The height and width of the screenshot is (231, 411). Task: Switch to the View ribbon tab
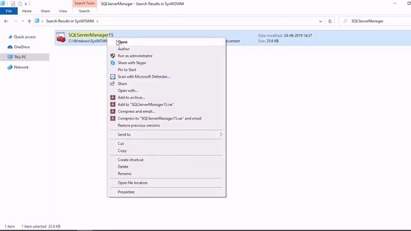click(x=63, y=11)
